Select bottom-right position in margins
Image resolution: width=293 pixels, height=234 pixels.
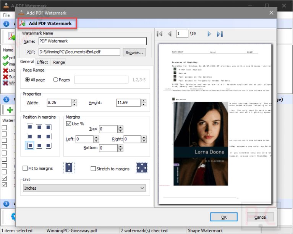click(x=49, y=145)
